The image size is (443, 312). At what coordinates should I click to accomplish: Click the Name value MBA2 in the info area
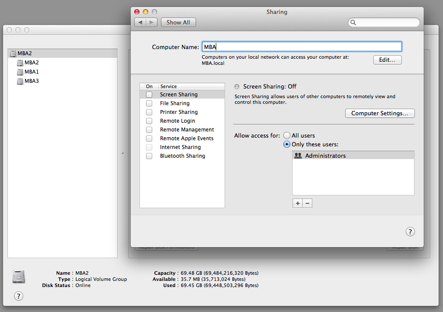click(x=82, y=273)
